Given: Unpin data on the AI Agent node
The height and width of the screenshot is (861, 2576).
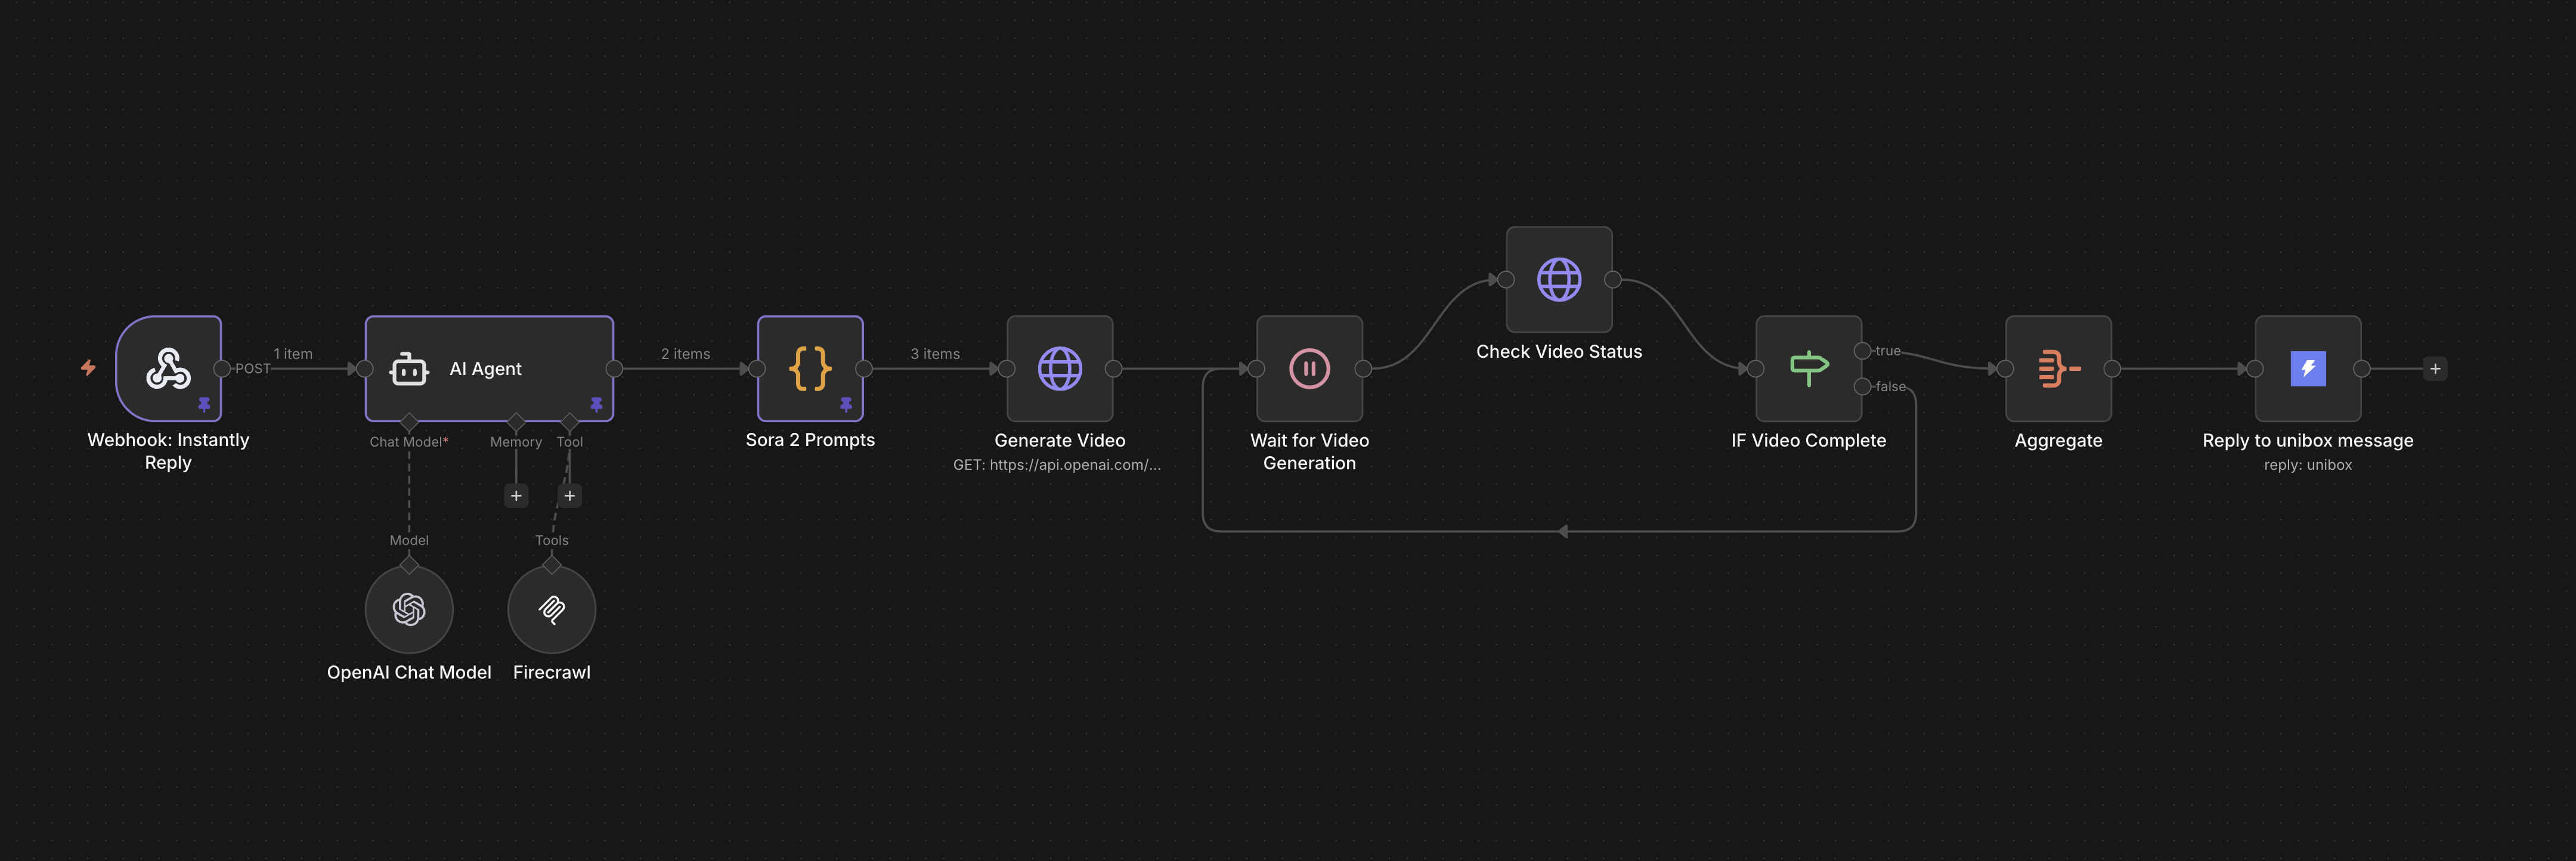Looking at the screenshot, I should pos(596,404).
